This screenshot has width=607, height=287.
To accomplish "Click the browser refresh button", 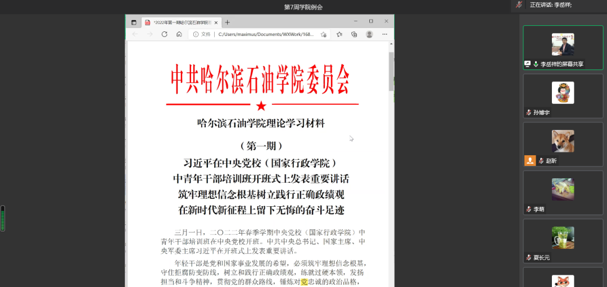I will tap(164, 34).
